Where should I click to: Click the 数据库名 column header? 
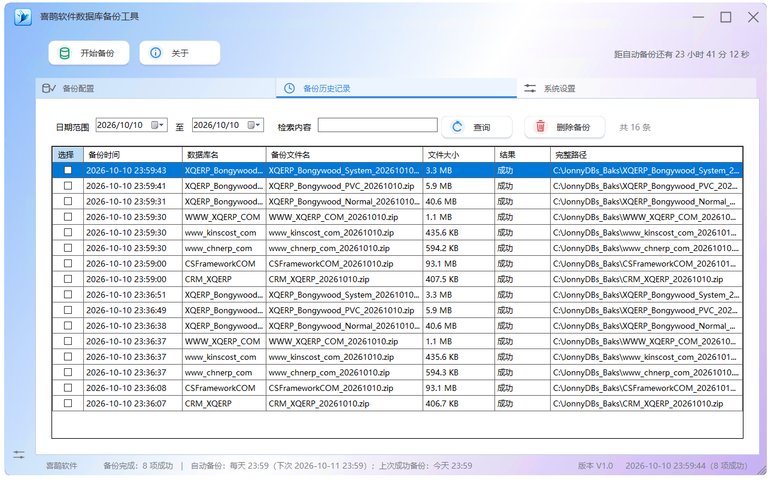point(224,155)
